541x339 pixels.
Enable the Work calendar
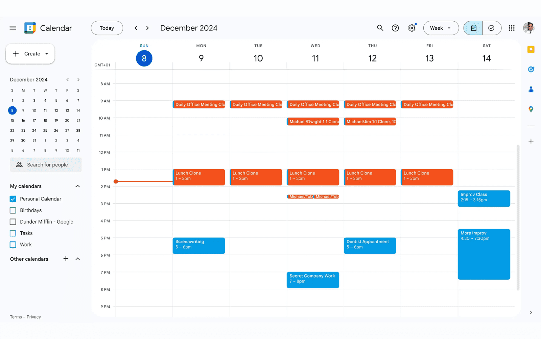(13, 244)
